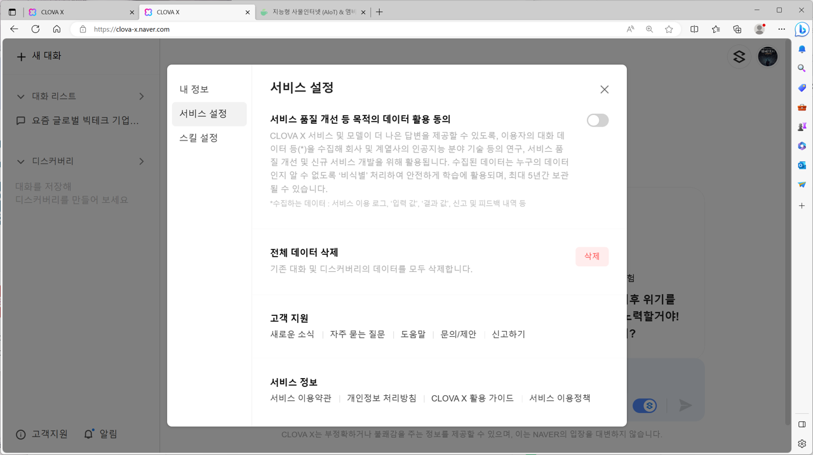The image size is (813, 455).
Task: Open sidebar Shopping tag
Action: (x=802, y=88)
